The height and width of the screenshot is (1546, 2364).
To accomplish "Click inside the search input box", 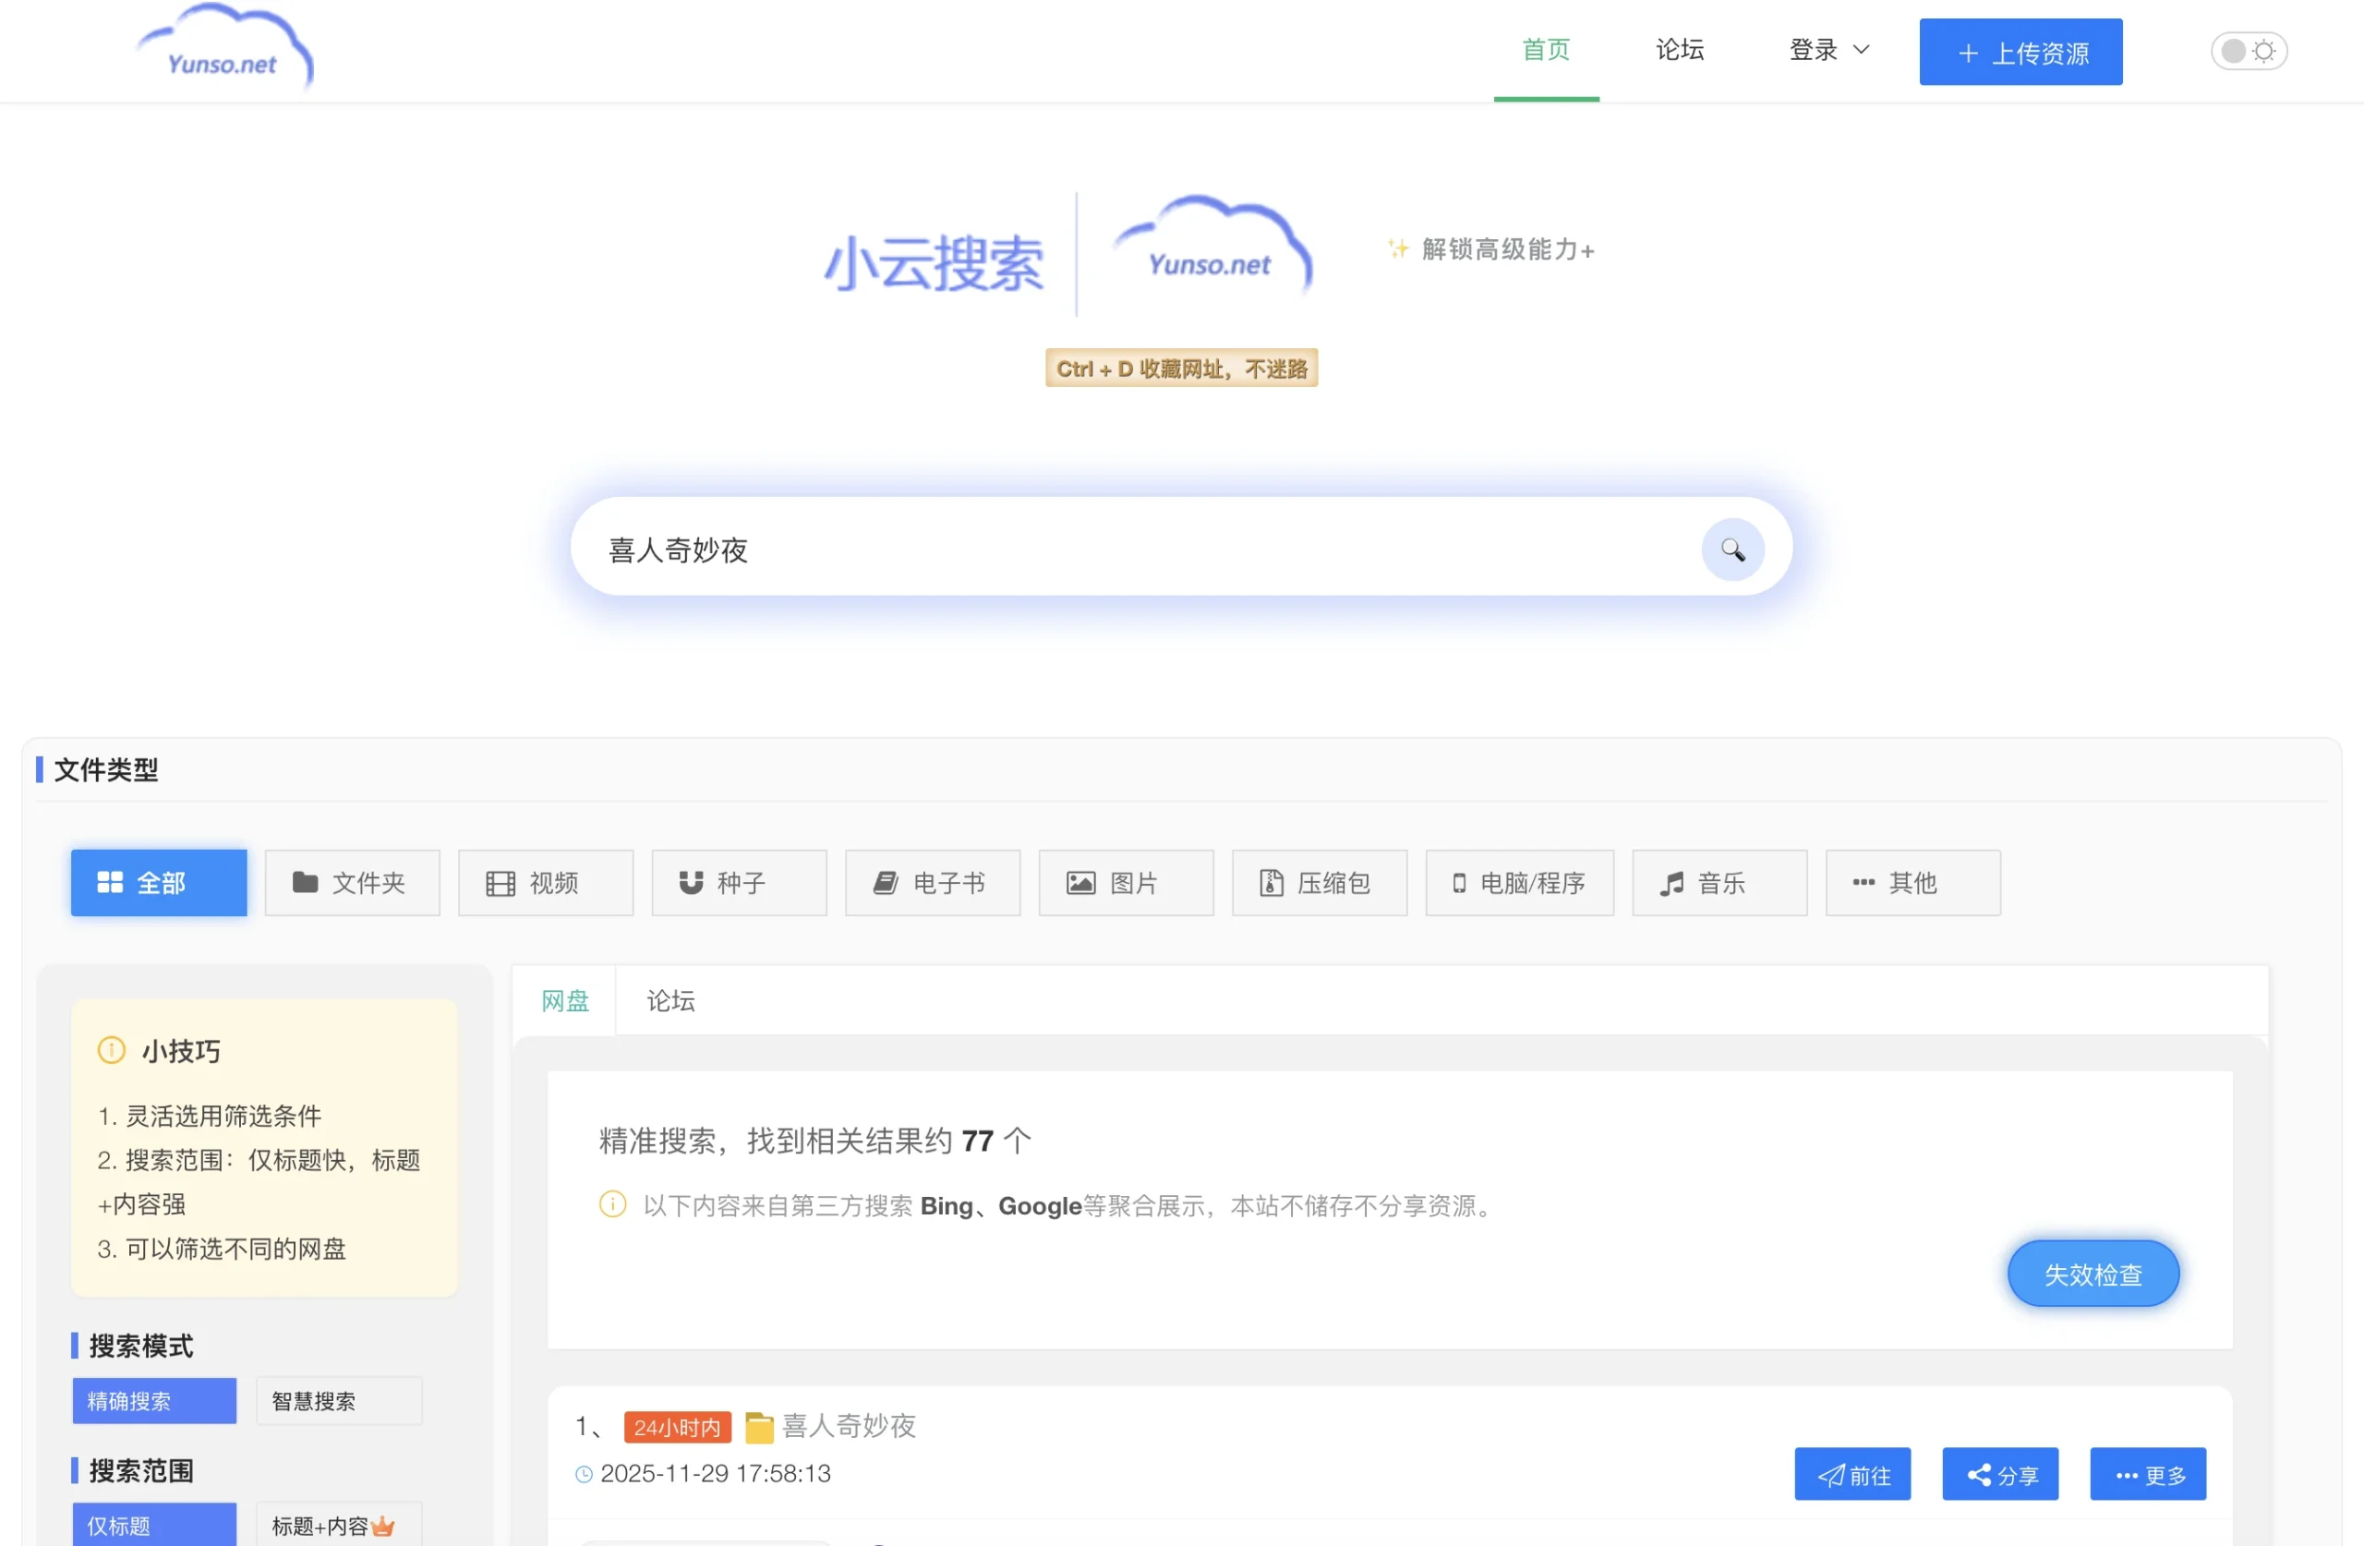I will (x=1092, y=550).
